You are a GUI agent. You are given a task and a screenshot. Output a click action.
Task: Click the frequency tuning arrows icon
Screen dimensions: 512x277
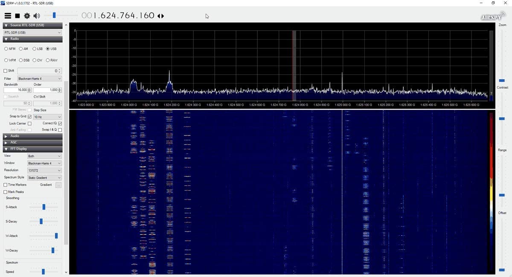160,16
